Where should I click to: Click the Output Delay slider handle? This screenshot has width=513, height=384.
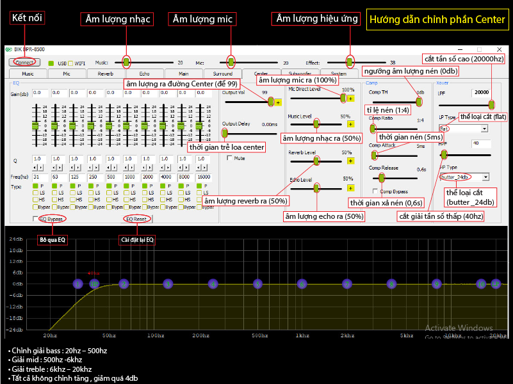[224, 133]
